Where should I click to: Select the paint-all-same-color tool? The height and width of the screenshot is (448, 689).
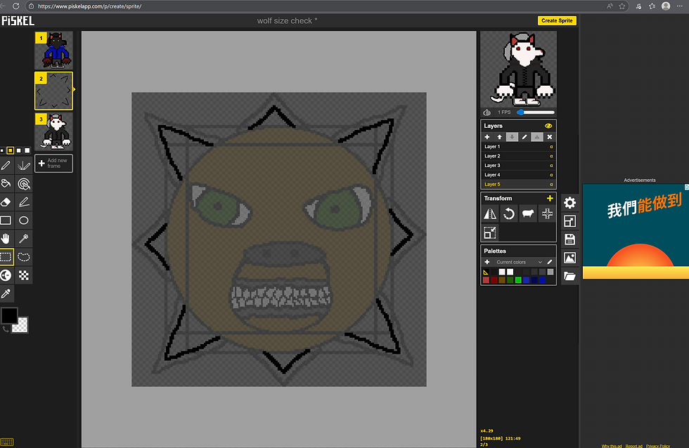(x=24, y=184)
